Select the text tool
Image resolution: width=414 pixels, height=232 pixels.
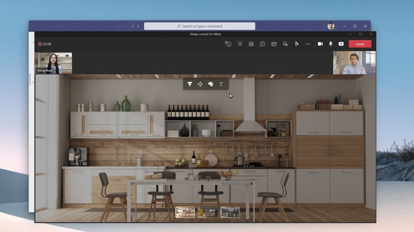coord(221,84)
